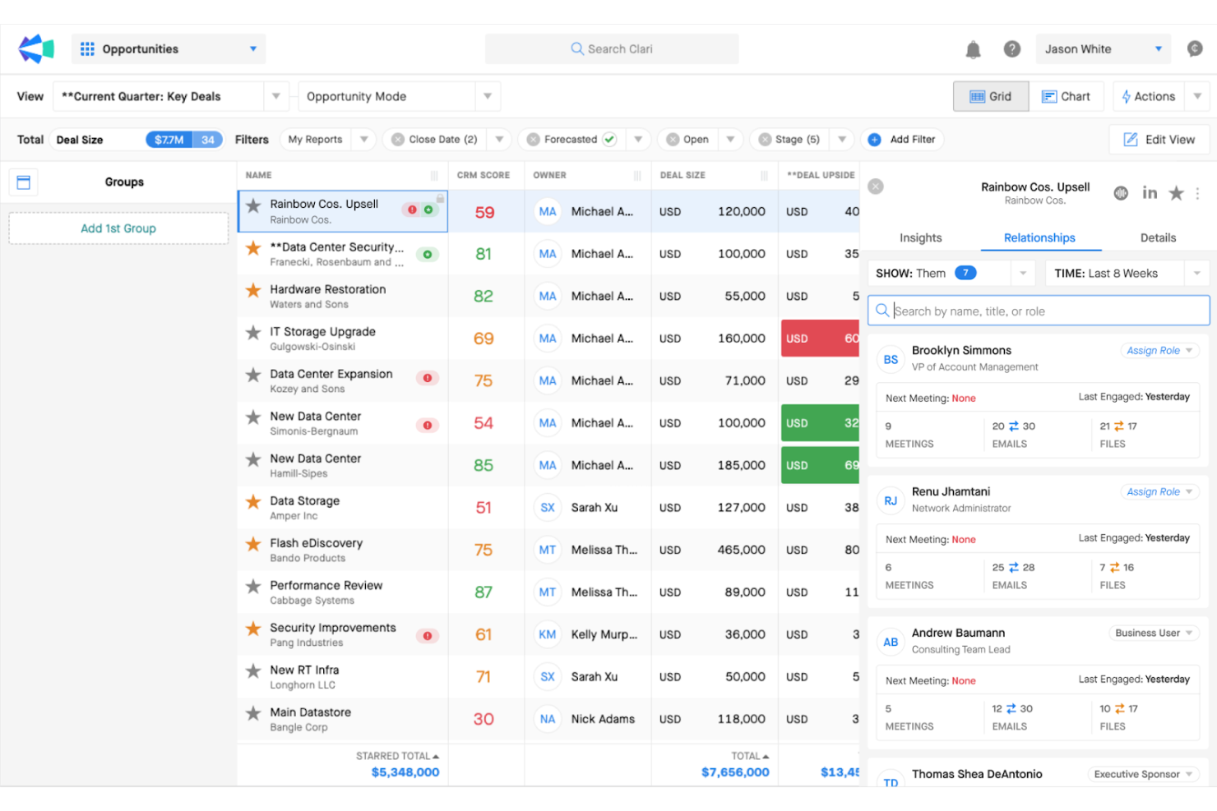Click the green deal upside cell for Hamill-Sipes
Viewport: 1217px width, 811px height.
[x=820, y=465]
